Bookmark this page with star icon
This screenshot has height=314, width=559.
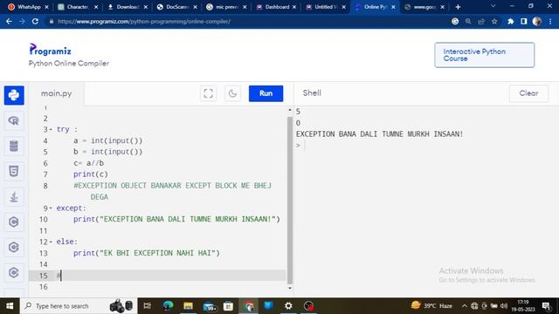point(494,21)
